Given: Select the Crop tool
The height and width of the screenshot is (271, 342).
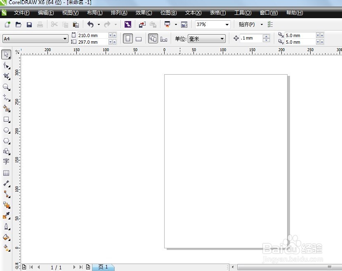Looking at the screenshot, I should tap(6, 76).
